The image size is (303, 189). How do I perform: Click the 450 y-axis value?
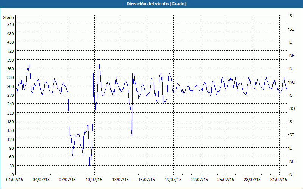coord(11,42)
